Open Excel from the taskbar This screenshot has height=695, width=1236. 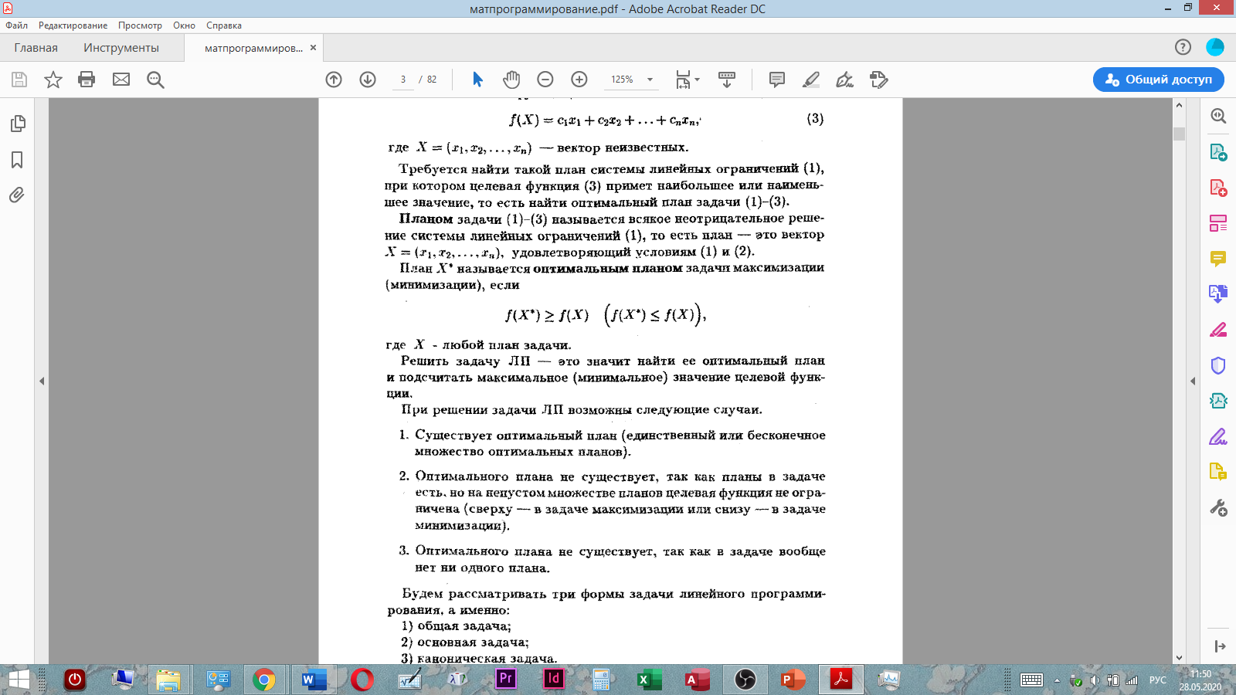click(649, 680)
